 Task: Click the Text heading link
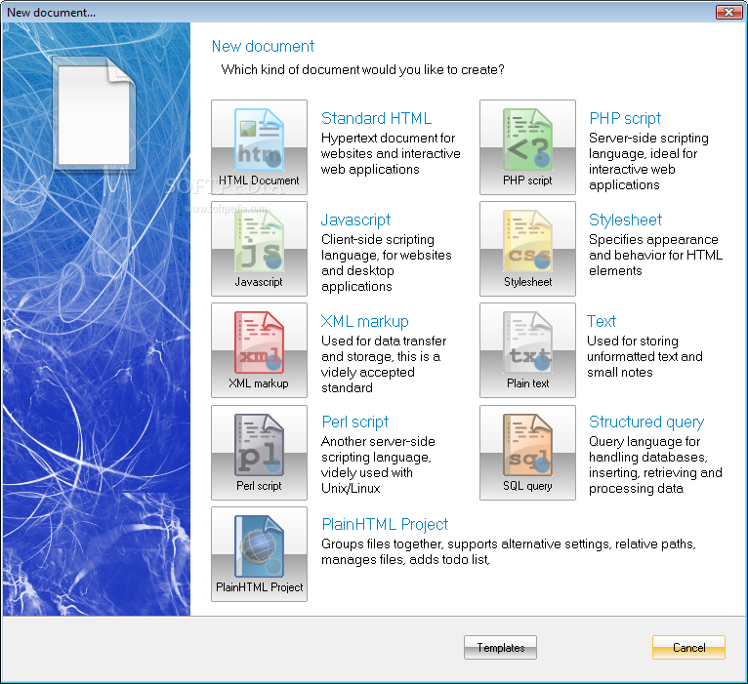[602, 321]
